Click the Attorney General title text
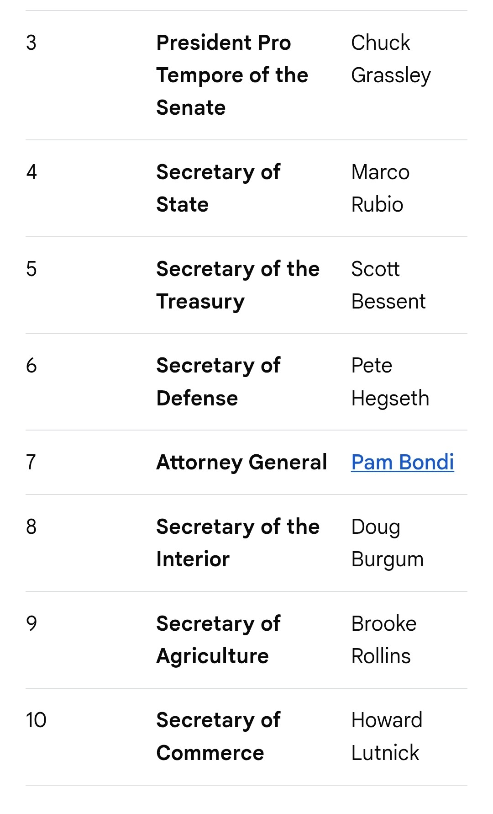493x814 pixels. [241, 462]
